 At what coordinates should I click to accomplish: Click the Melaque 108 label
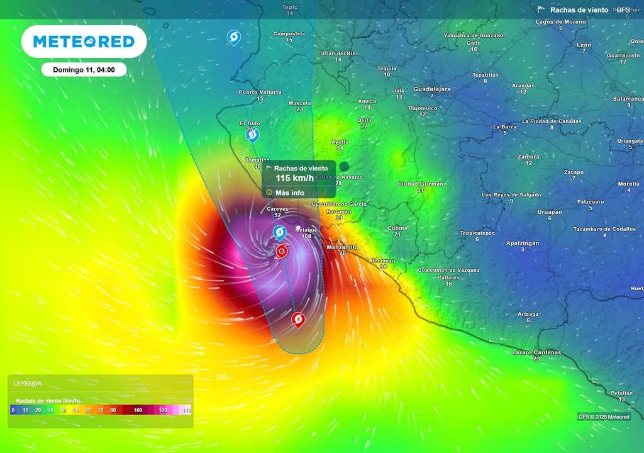point(306,233)
